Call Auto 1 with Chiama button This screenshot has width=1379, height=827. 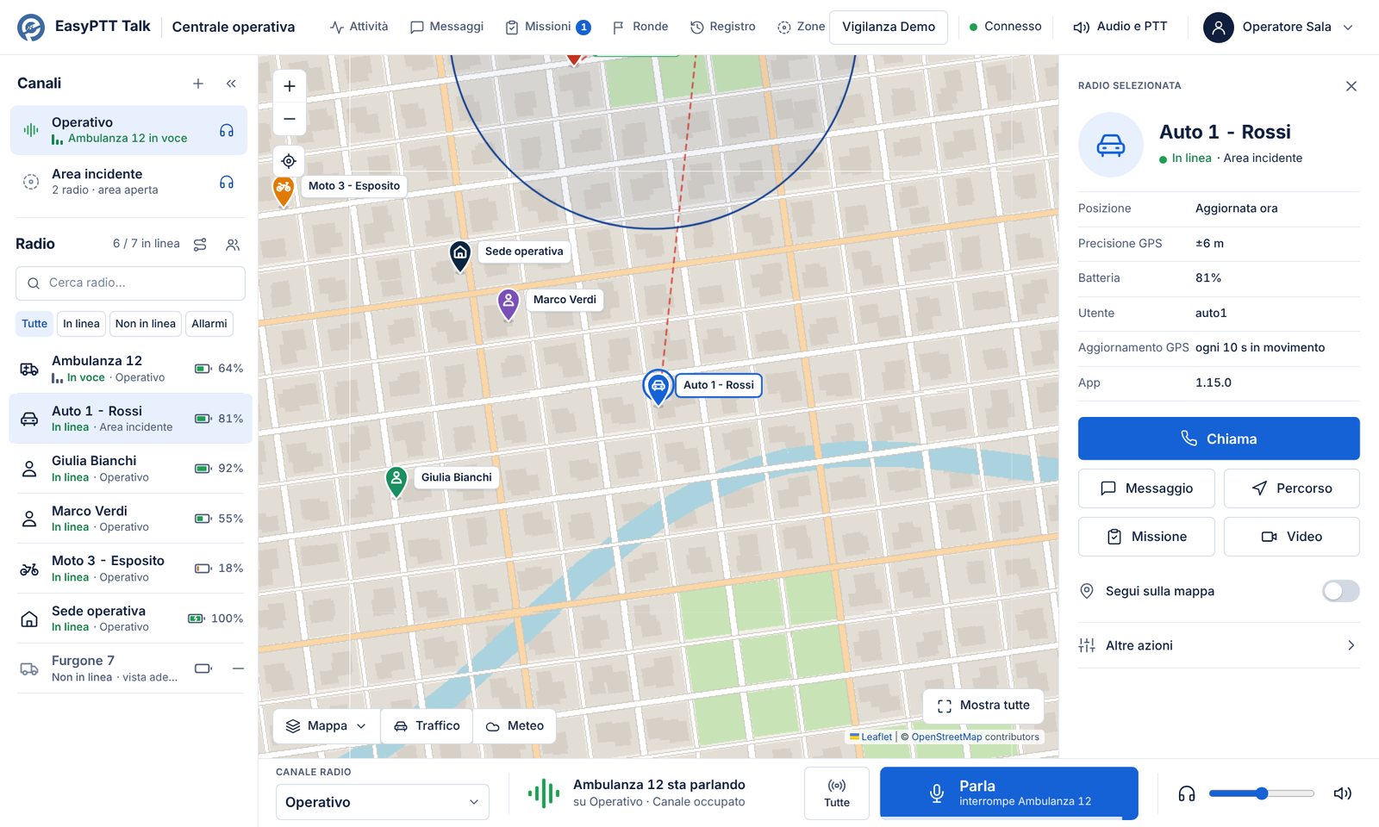coord(1219,438)
